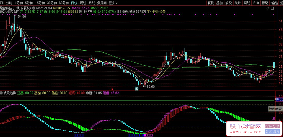Viewport: 283px width, 137px height.
Task: Open the F10 company info
Action: pyautogui.click(x=256, y=3)
